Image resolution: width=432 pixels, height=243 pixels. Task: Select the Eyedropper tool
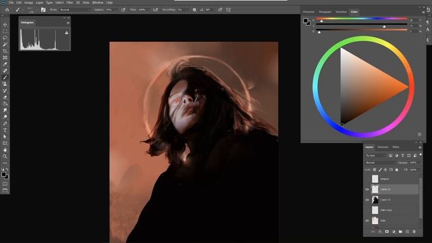click(x=5, y=64)
